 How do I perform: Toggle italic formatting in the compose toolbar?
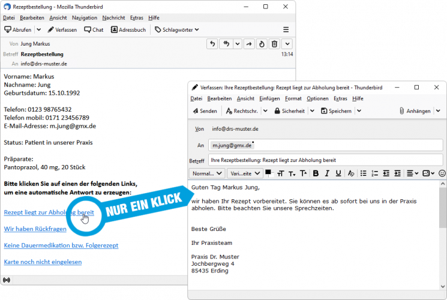[327, 173]
